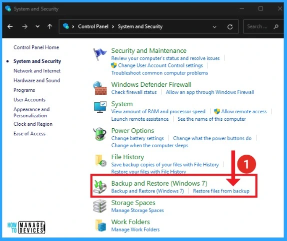This screenshot has width=287, height=241.
Task: Go back with the back arrow
Action: tap(10, 26)
